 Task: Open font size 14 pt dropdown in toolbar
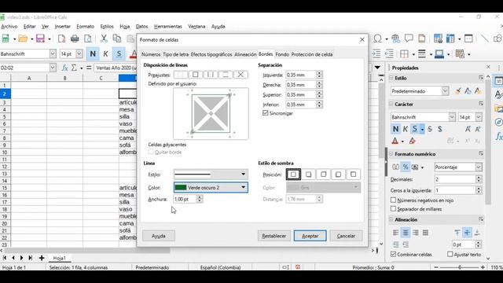[x=79, y=54]
